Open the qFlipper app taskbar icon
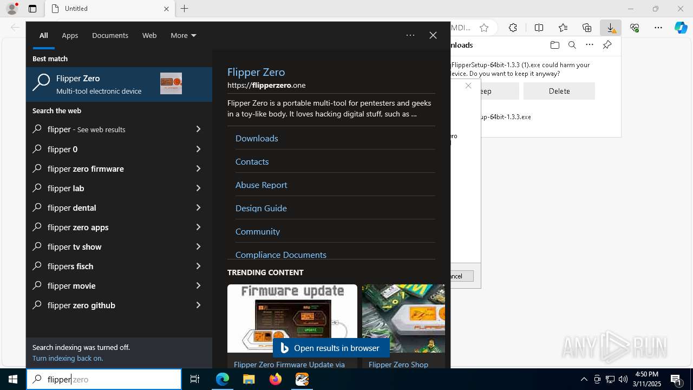The image size is (693, 390). [302, 379]
